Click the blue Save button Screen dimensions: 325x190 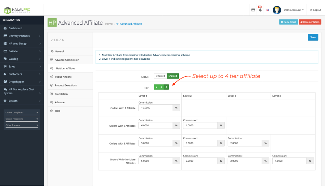[x=313, y=37]
